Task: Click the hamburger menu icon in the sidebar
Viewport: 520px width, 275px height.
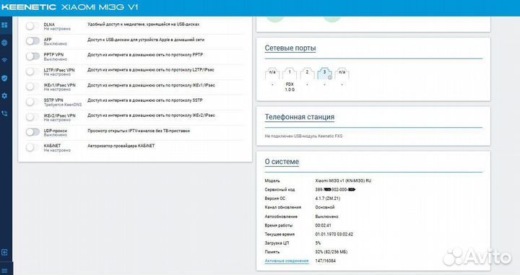Action: (x=4, y=271)
